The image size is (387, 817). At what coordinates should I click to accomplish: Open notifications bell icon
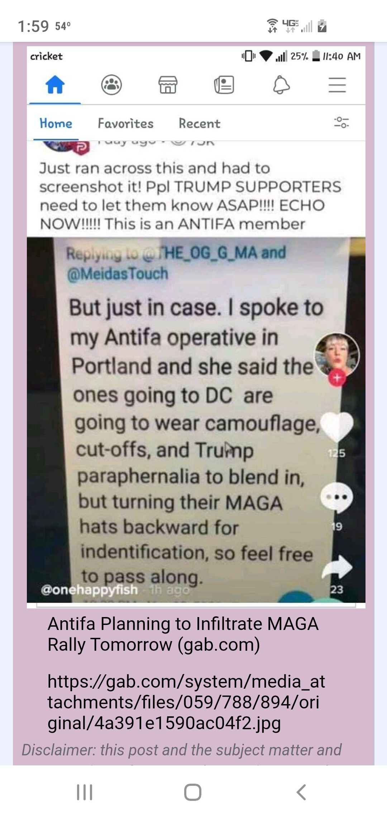pos(281,85)
